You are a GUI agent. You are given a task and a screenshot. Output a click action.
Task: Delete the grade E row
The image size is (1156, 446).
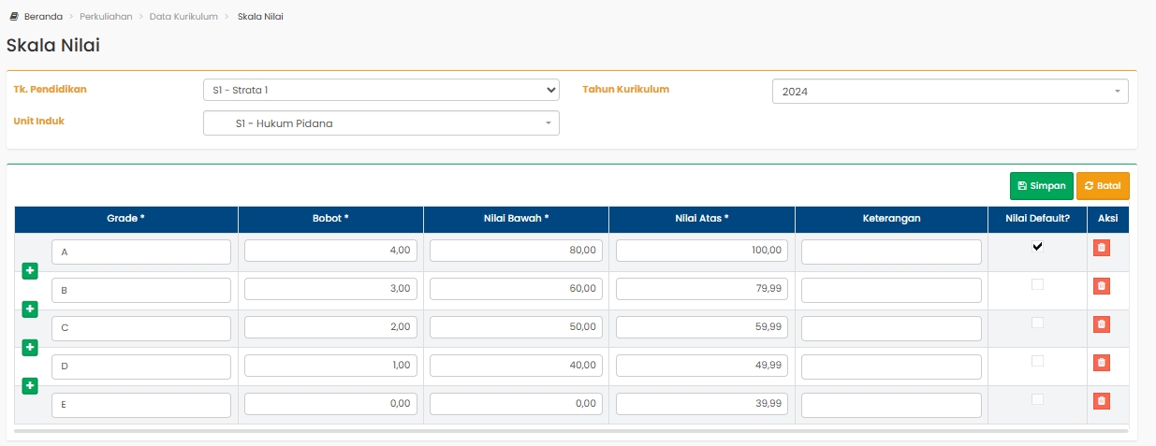[x=1102, y=401]
